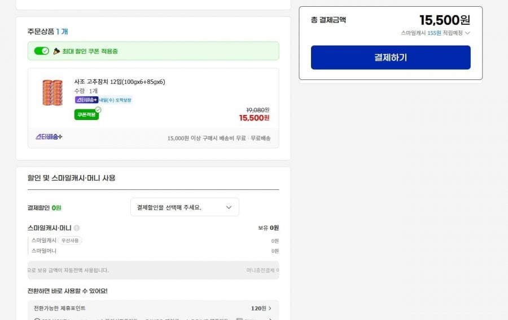Click the megaphone icon beside 최대 할인 쿠폰
Image resolution: width=508 pixels, height=320 pixels.
[56, 51]
